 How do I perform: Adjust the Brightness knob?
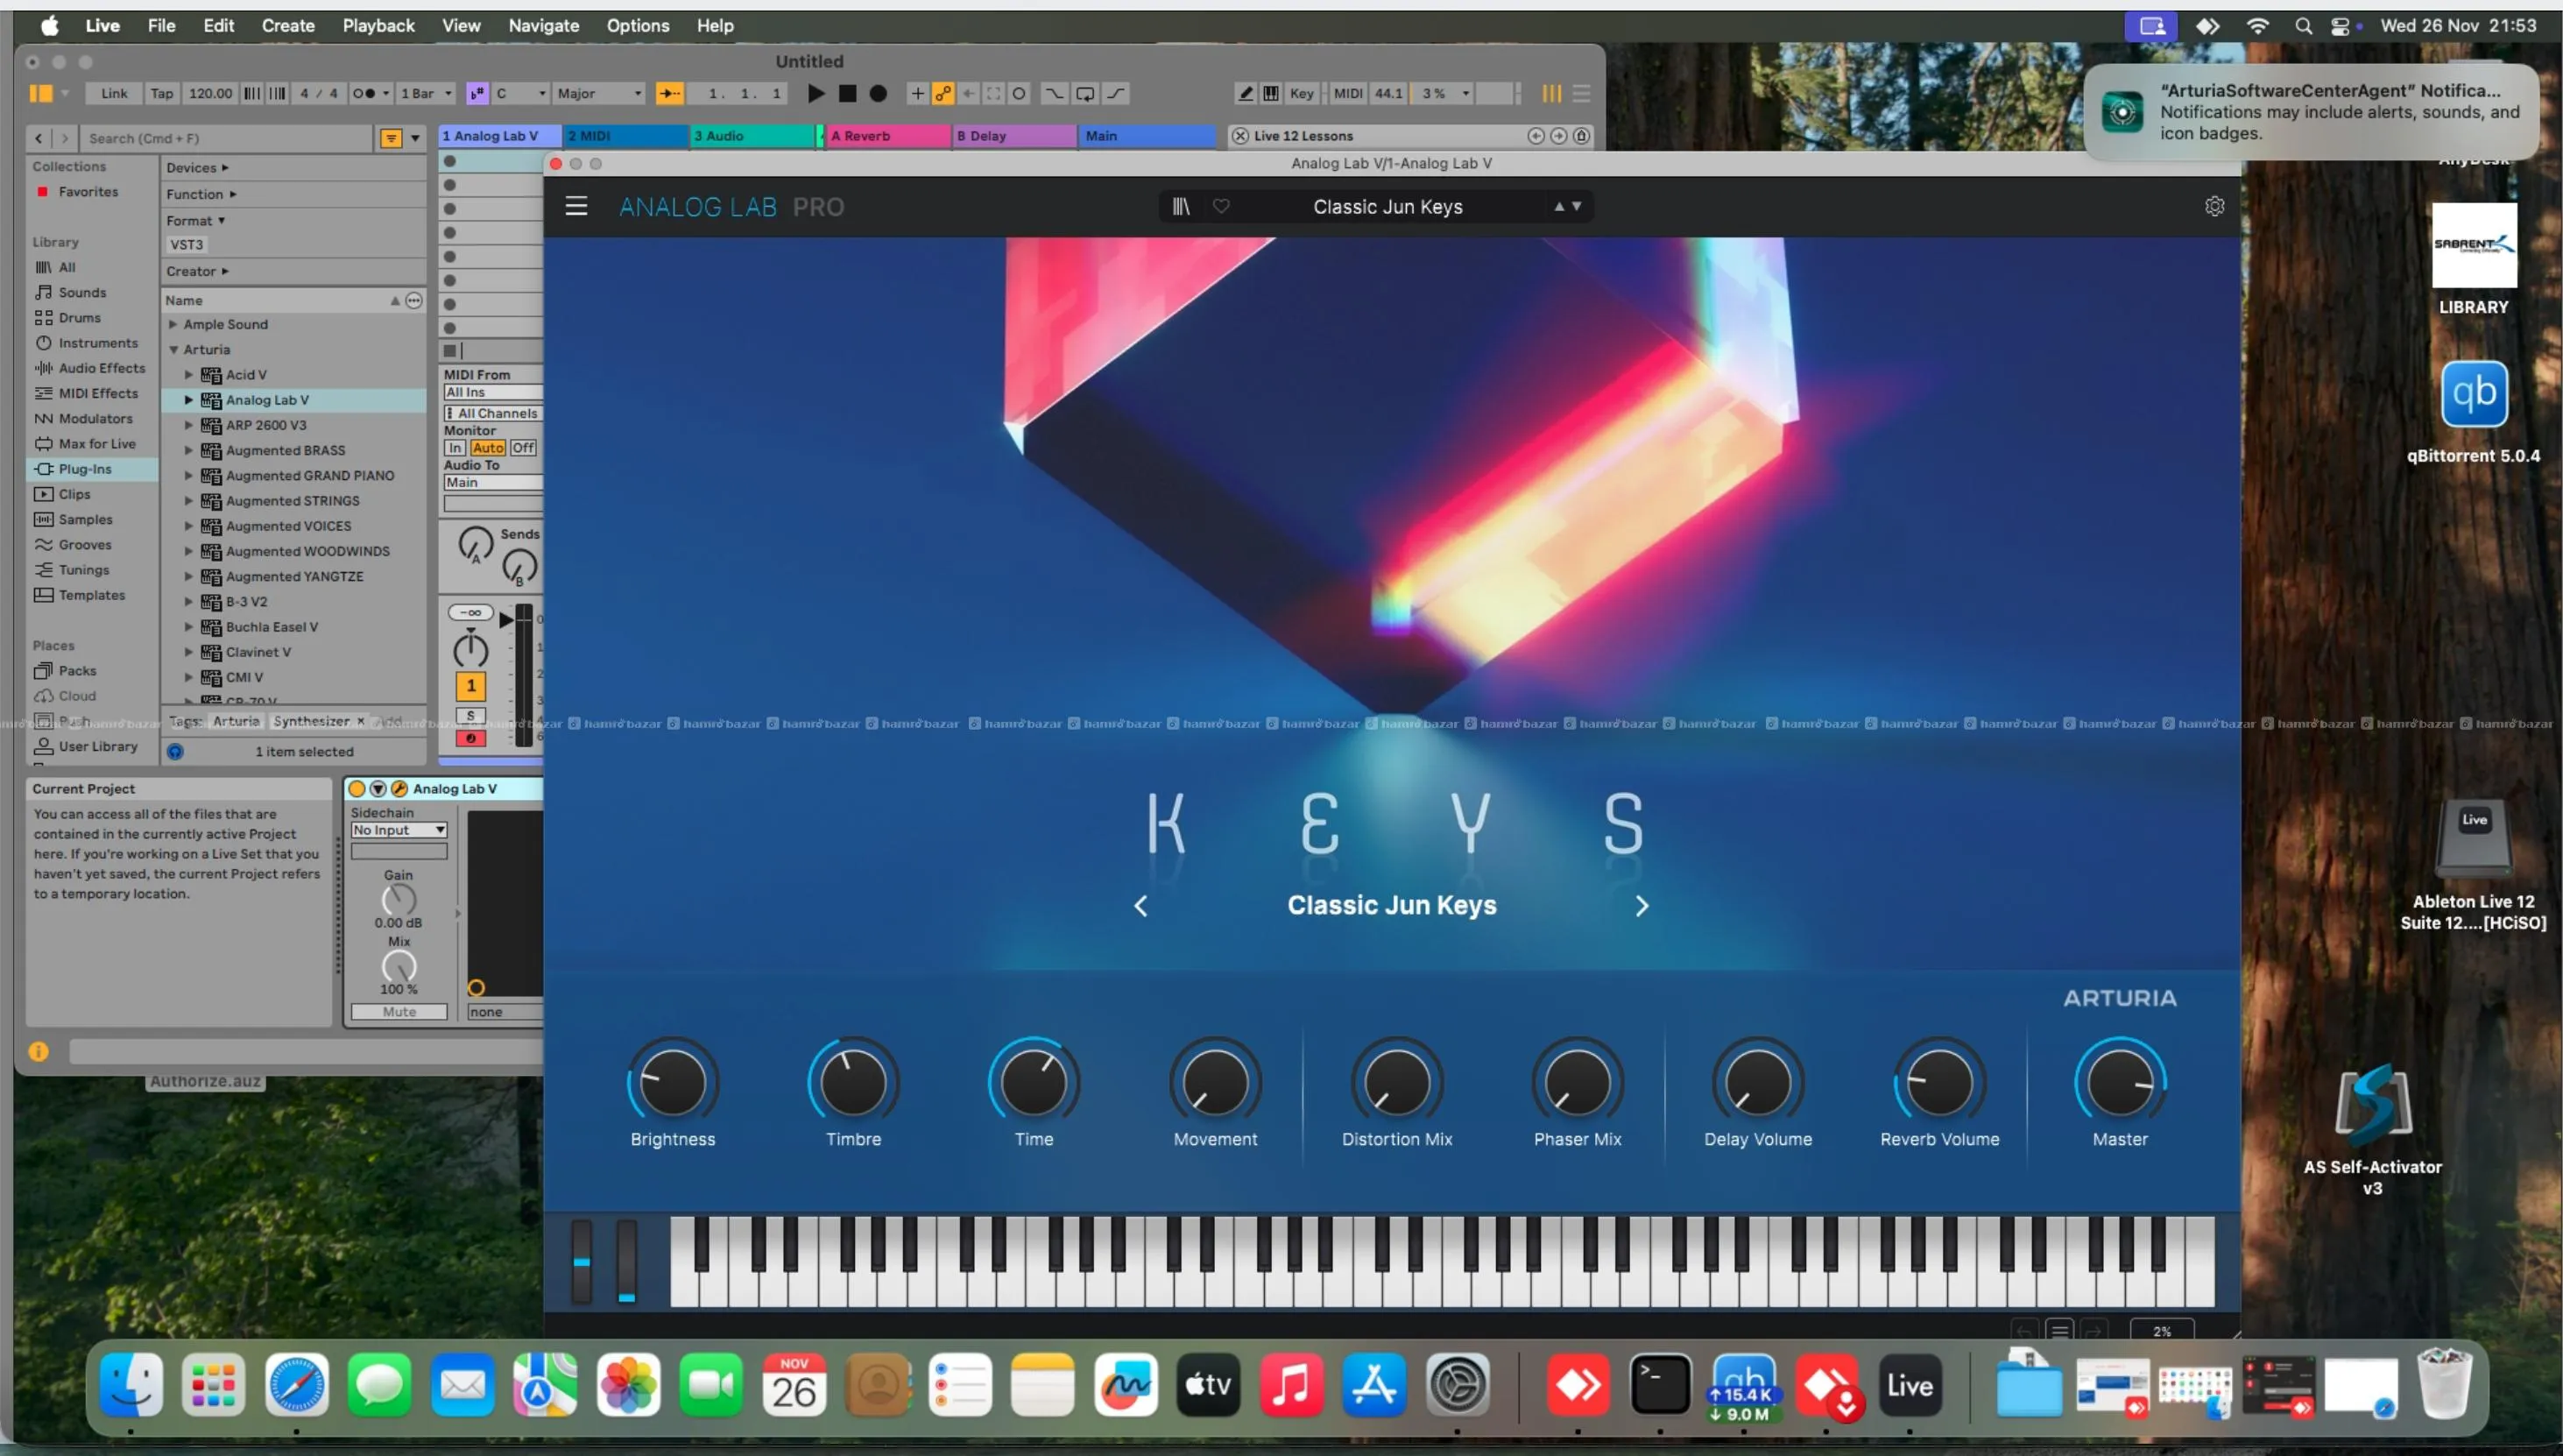pyautogui.click(x=672, y=1083)
